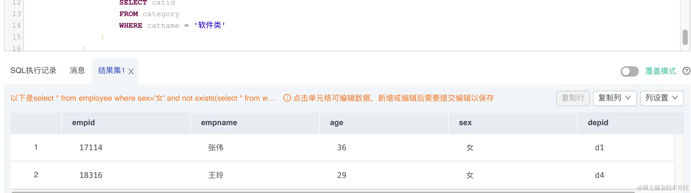Viewport: 691px width, 193px height.
Task: Click the help question mark icon
Action: [x=686, y=71]
